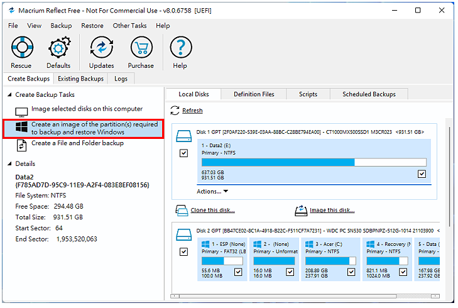This screenshot has width=458, height=308.
Task: Open the Other Tasks menu
Action: pos(129,26)
